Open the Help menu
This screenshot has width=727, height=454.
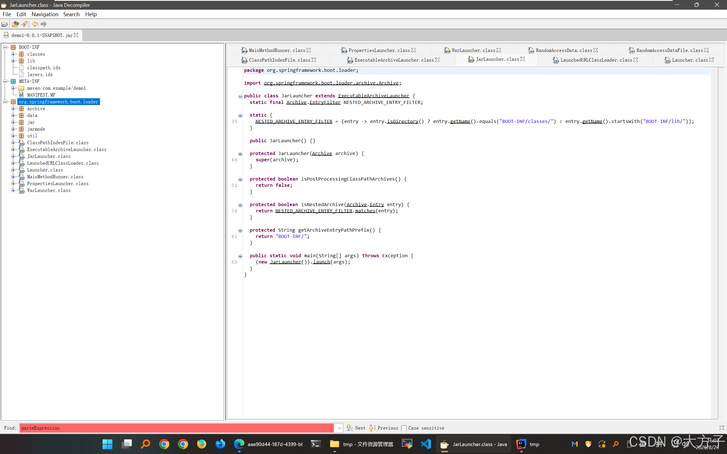[91, 14]
